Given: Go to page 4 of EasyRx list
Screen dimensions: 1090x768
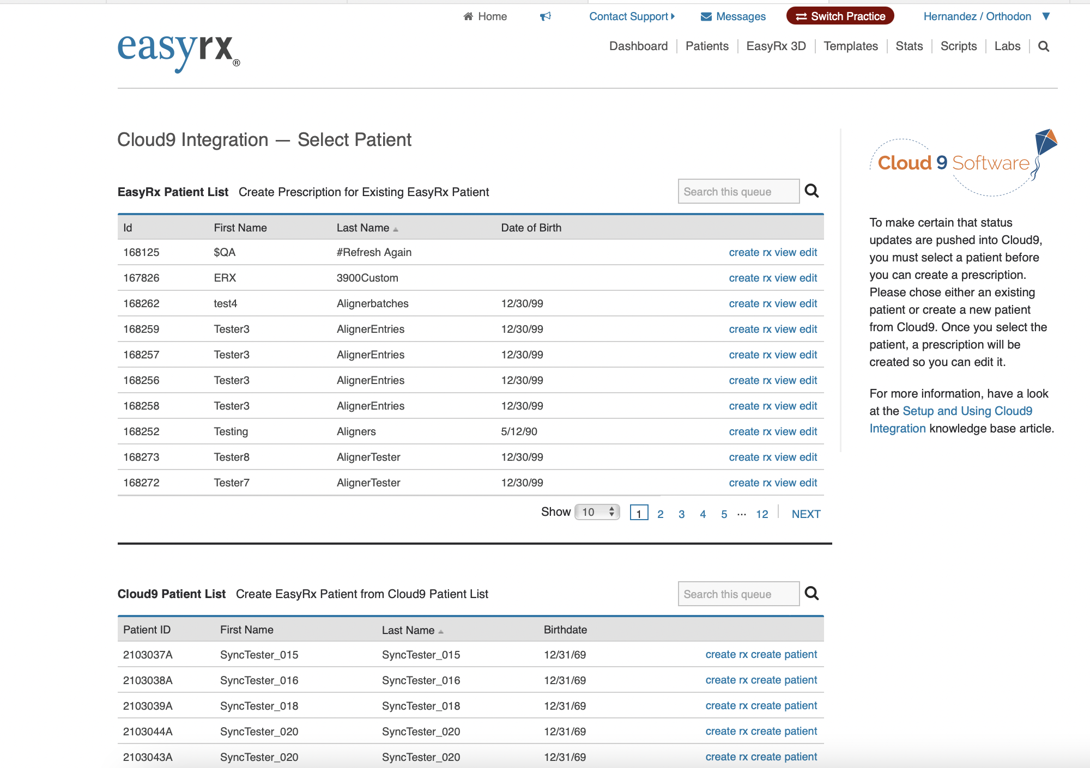Looking at the screenshot, I should coord(703,514).
